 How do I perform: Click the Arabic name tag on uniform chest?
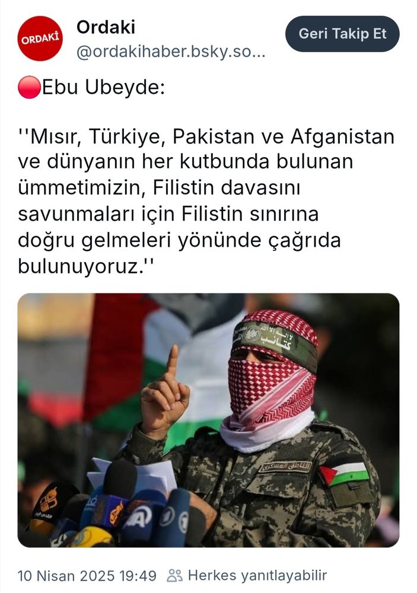click(287, 467)
